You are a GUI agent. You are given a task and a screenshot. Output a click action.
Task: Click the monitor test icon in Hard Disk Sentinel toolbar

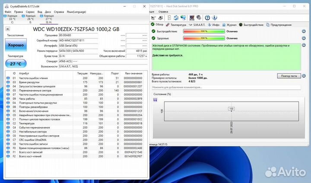coord(192,18)
